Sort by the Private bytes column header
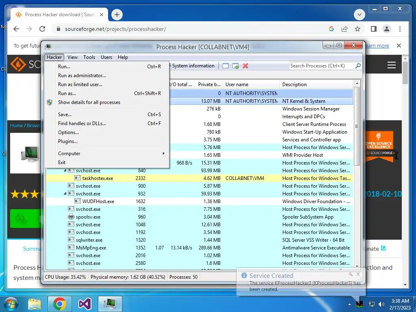The image size is (416, 312). coord(209,84)
